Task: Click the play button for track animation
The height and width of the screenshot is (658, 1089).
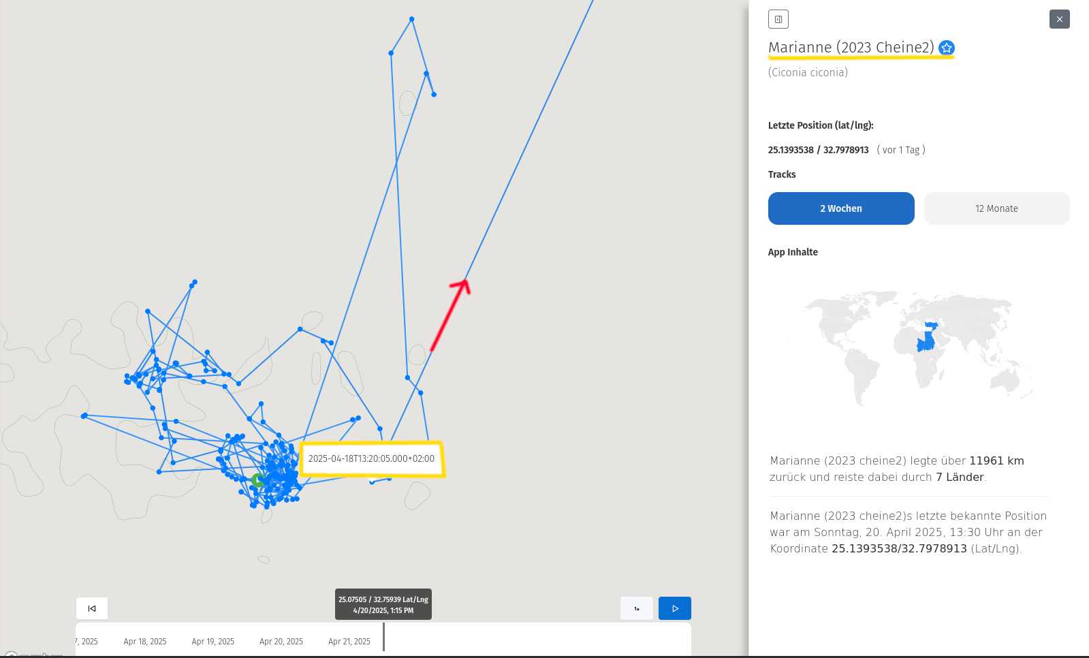Action: (674, 608)
